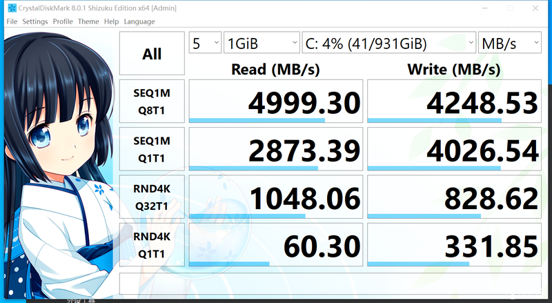Open the Language menu
This screenshot has width=552, height=303.
(139, 21)
